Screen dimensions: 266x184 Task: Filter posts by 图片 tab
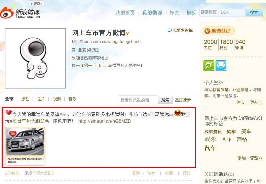41,99
